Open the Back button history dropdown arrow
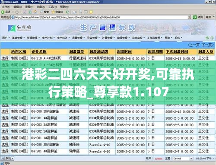The height and width of the screenshot is (165, 216). pyautogui.click(x=13, y=12)
